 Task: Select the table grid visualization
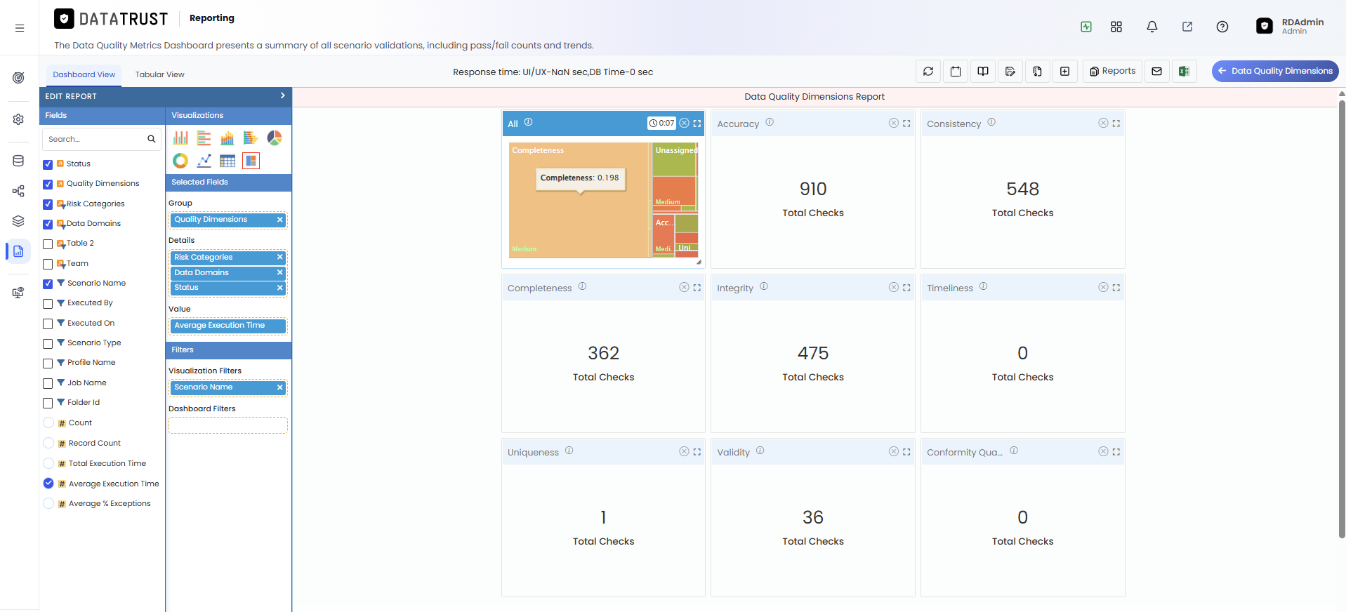[227, 161]
